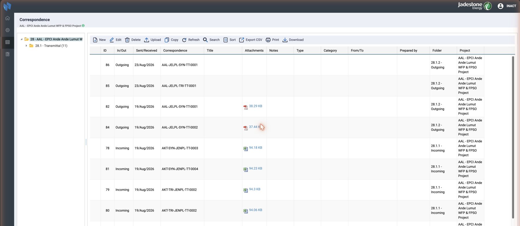Click the Correspondence page heading
520x226 pixels.
click(x=35, y=20)
